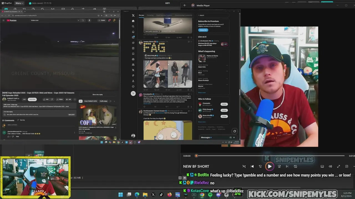Click the X Search box
This screenshot has width=355, height=199.
pyautogui.click(x=213, y=15)
